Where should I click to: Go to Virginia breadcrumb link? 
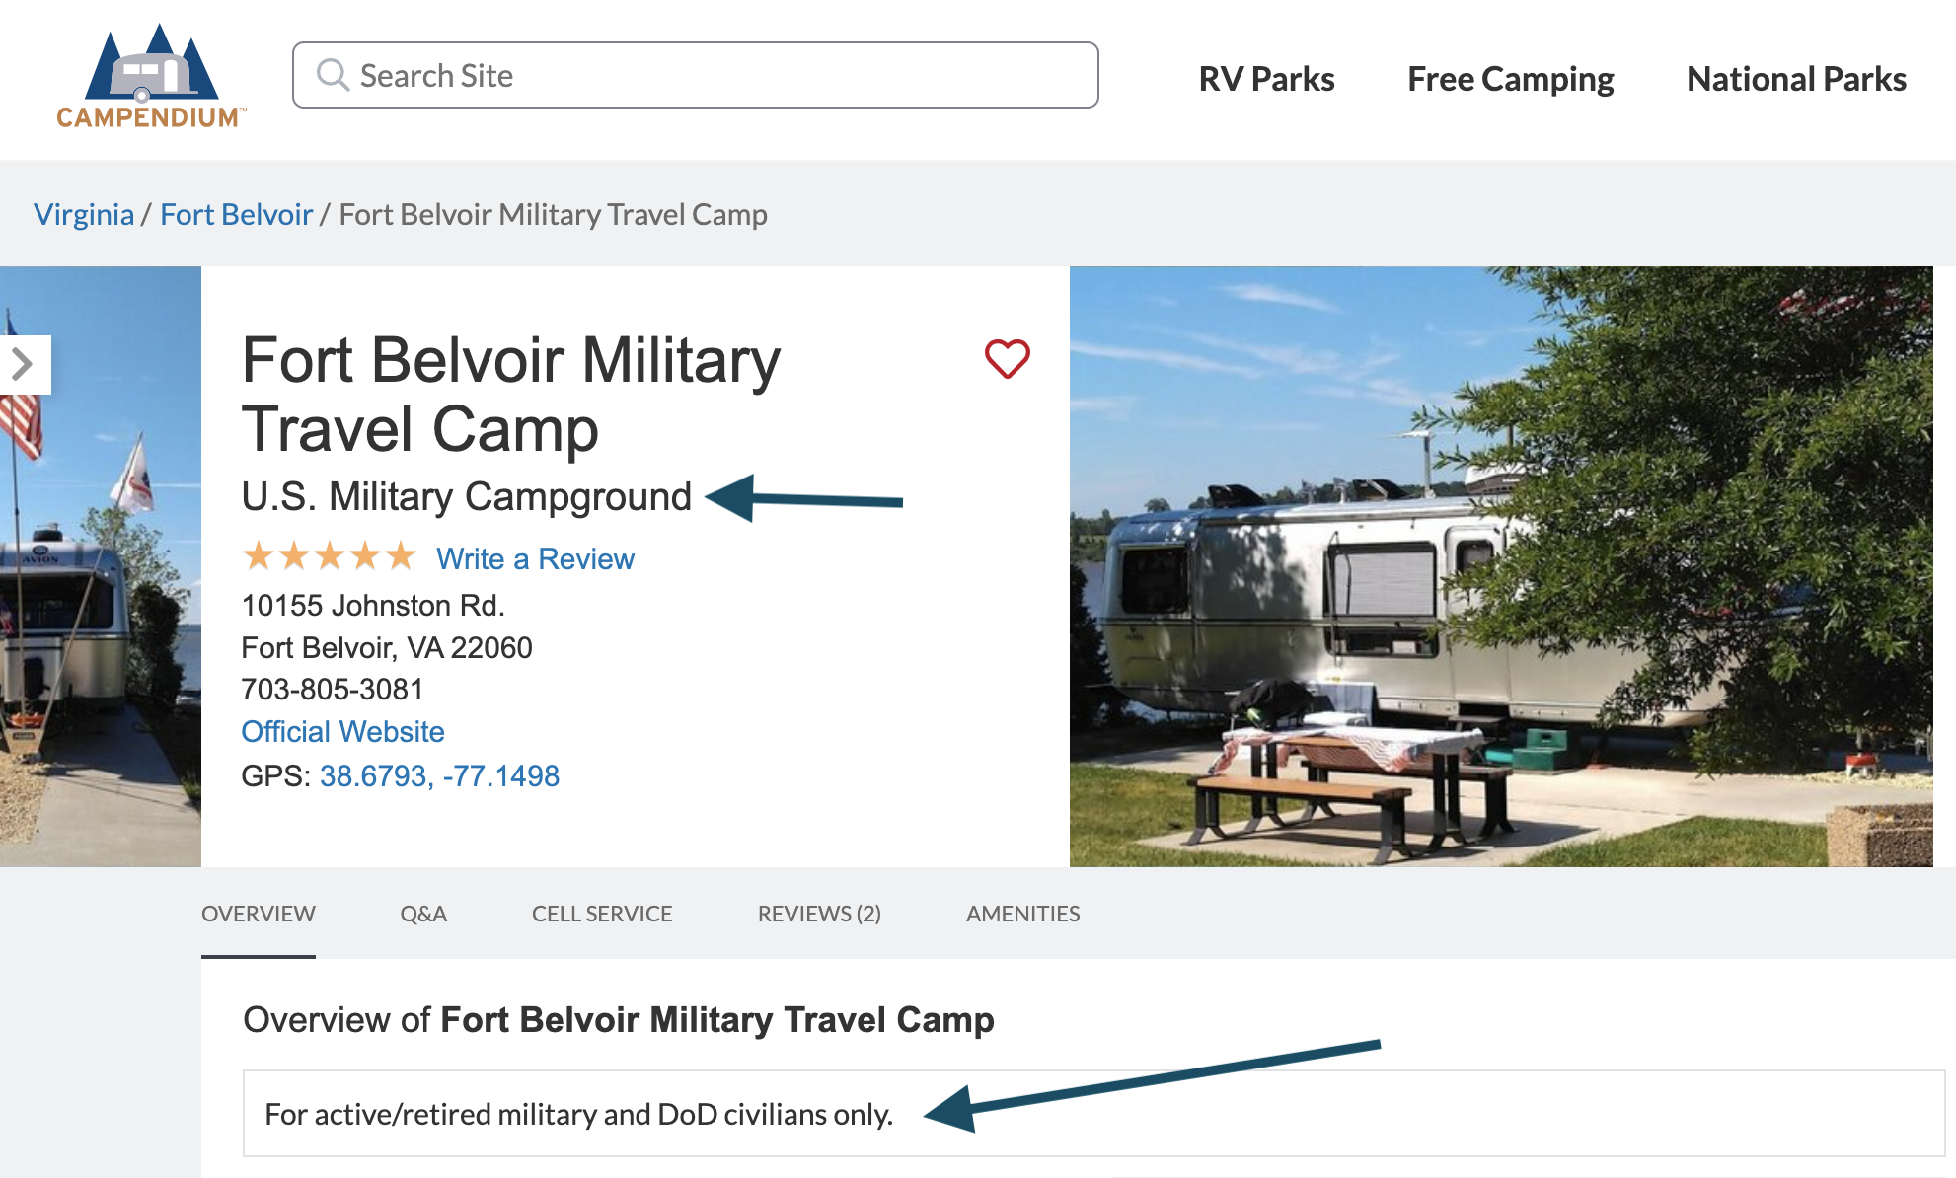(x=84, y=214)
